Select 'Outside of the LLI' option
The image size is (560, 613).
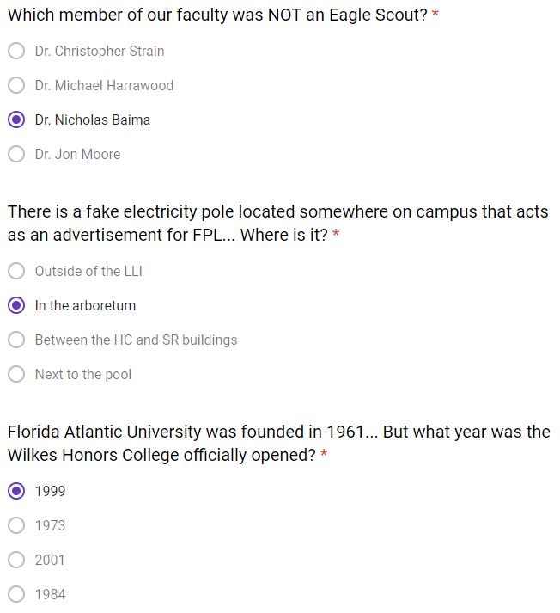(16, 271)
